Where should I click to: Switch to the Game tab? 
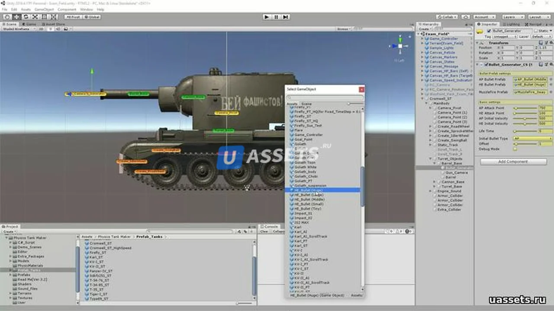tap(30, 24)
